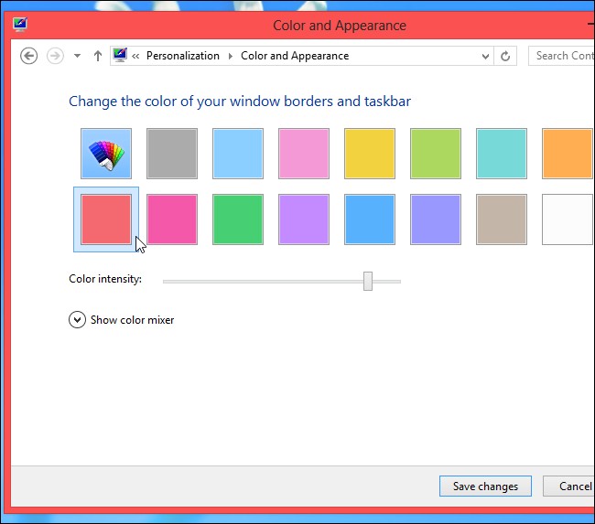Choose the gray color swatch

[x=172, y=154]
